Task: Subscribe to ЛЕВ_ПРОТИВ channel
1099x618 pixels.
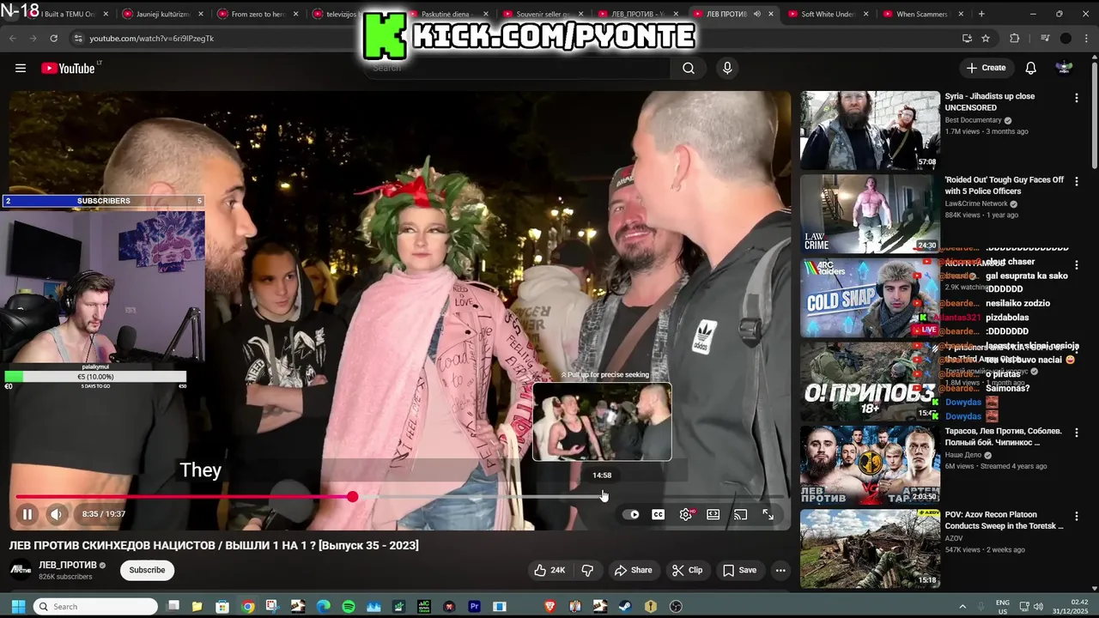Action: click(147, 570)
